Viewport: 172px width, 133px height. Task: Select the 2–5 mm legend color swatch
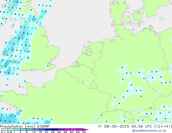click(x=23, y=129)
